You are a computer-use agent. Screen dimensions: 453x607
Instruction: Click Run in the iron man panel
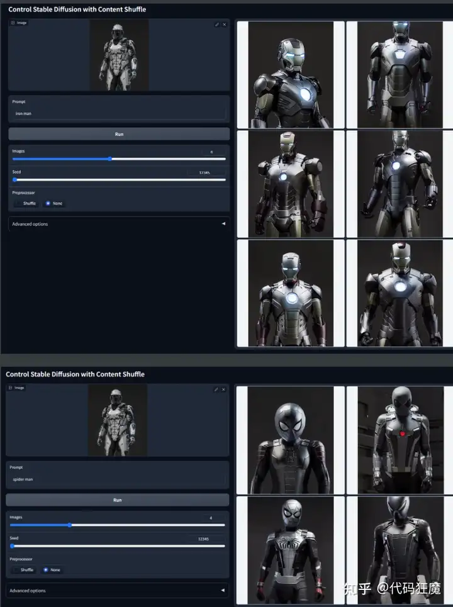(x=119, y=134)
